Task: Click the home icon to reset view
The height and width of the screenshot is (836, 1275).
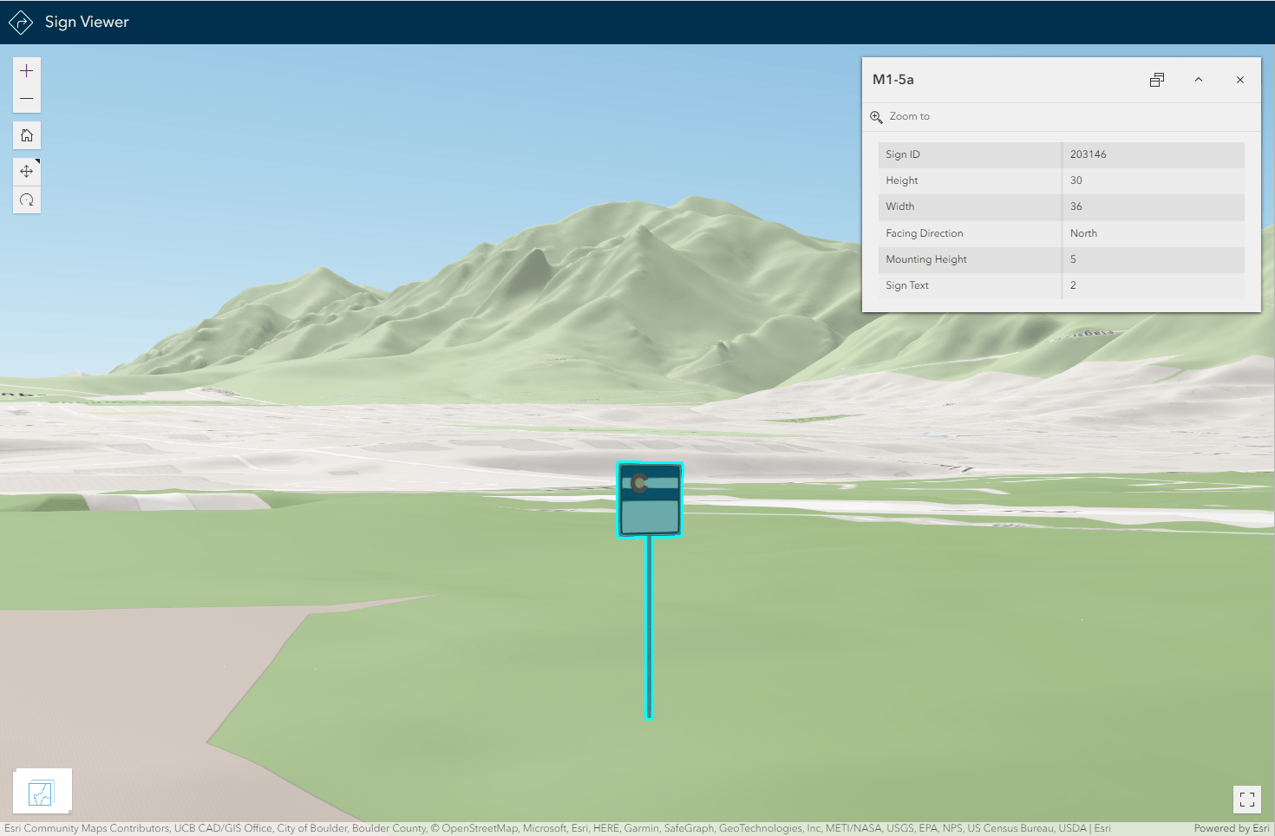Action: pyautogui.click(x=26, y=134)
